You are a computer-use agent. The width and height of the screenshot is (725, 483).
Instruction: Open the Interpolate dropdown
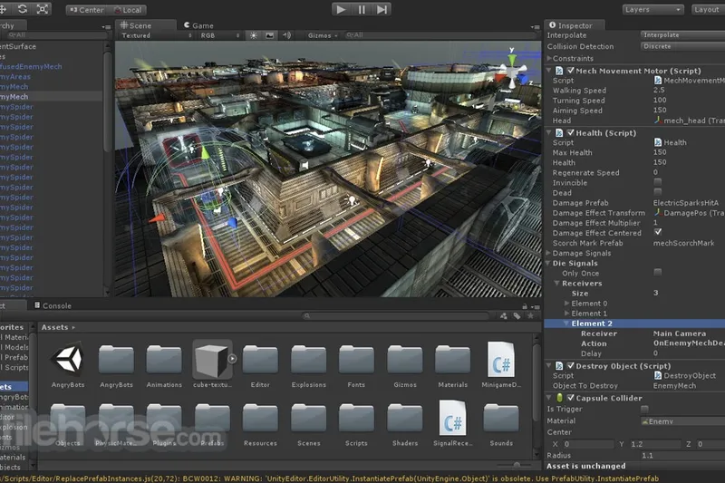pyautogui.click(x=682, y=35)
